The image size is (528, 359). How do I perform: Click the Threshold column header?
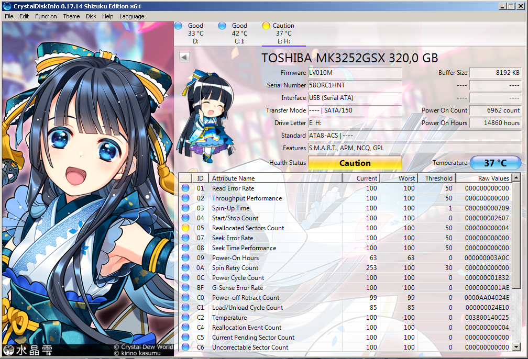pos(436,178)
